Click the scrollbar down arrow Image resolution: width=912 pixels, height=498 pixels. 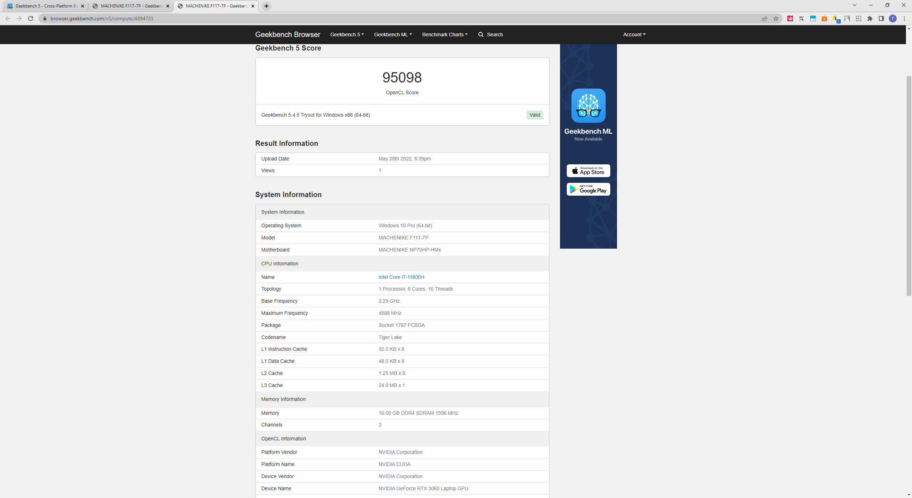tap(909, 495)
